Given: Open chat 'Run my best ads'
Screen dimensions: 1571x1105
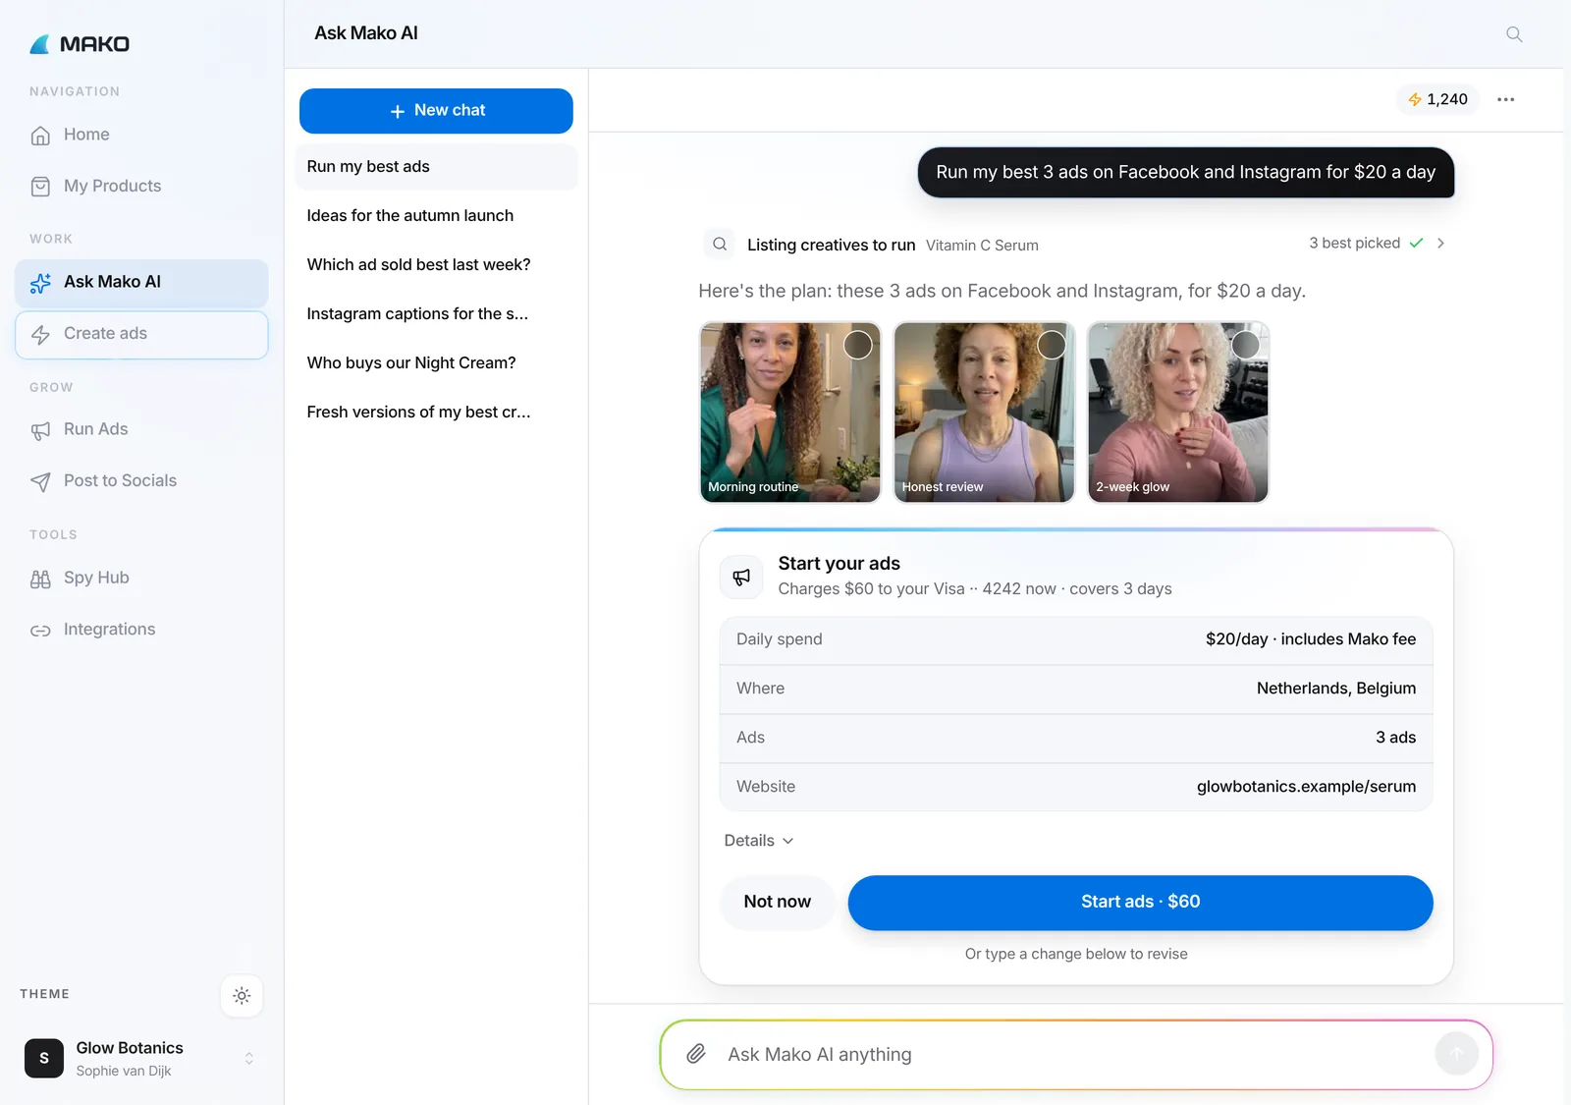Looking at the screenshot, I should [436, 167].
